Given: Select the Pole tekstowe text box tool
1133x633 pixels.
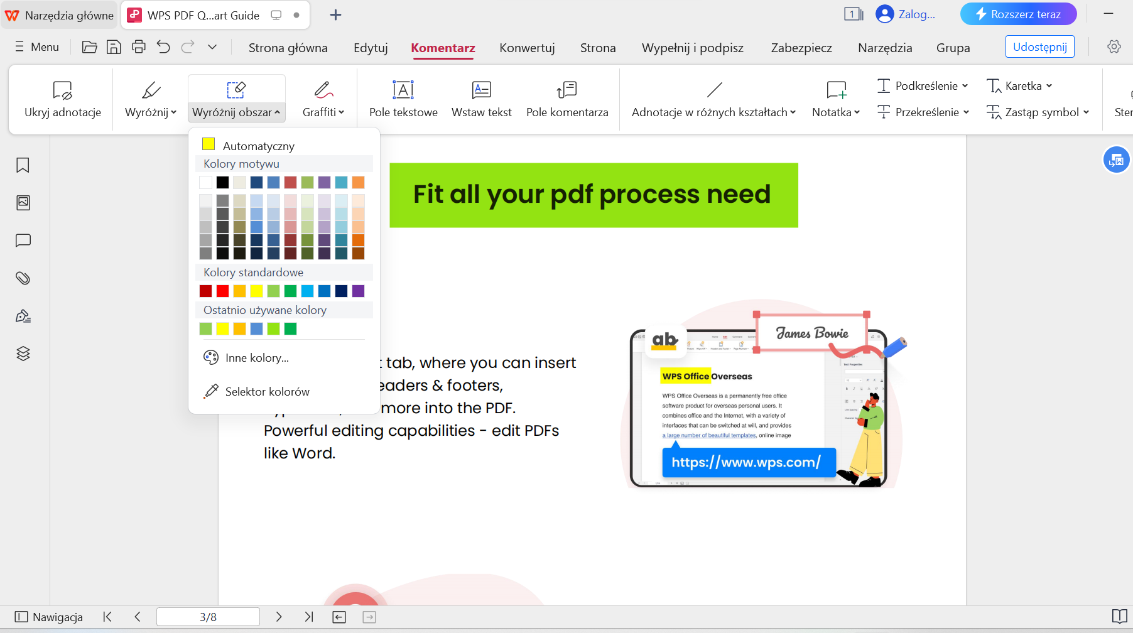Looking at the screenshot, I should [x=403, y=99].
